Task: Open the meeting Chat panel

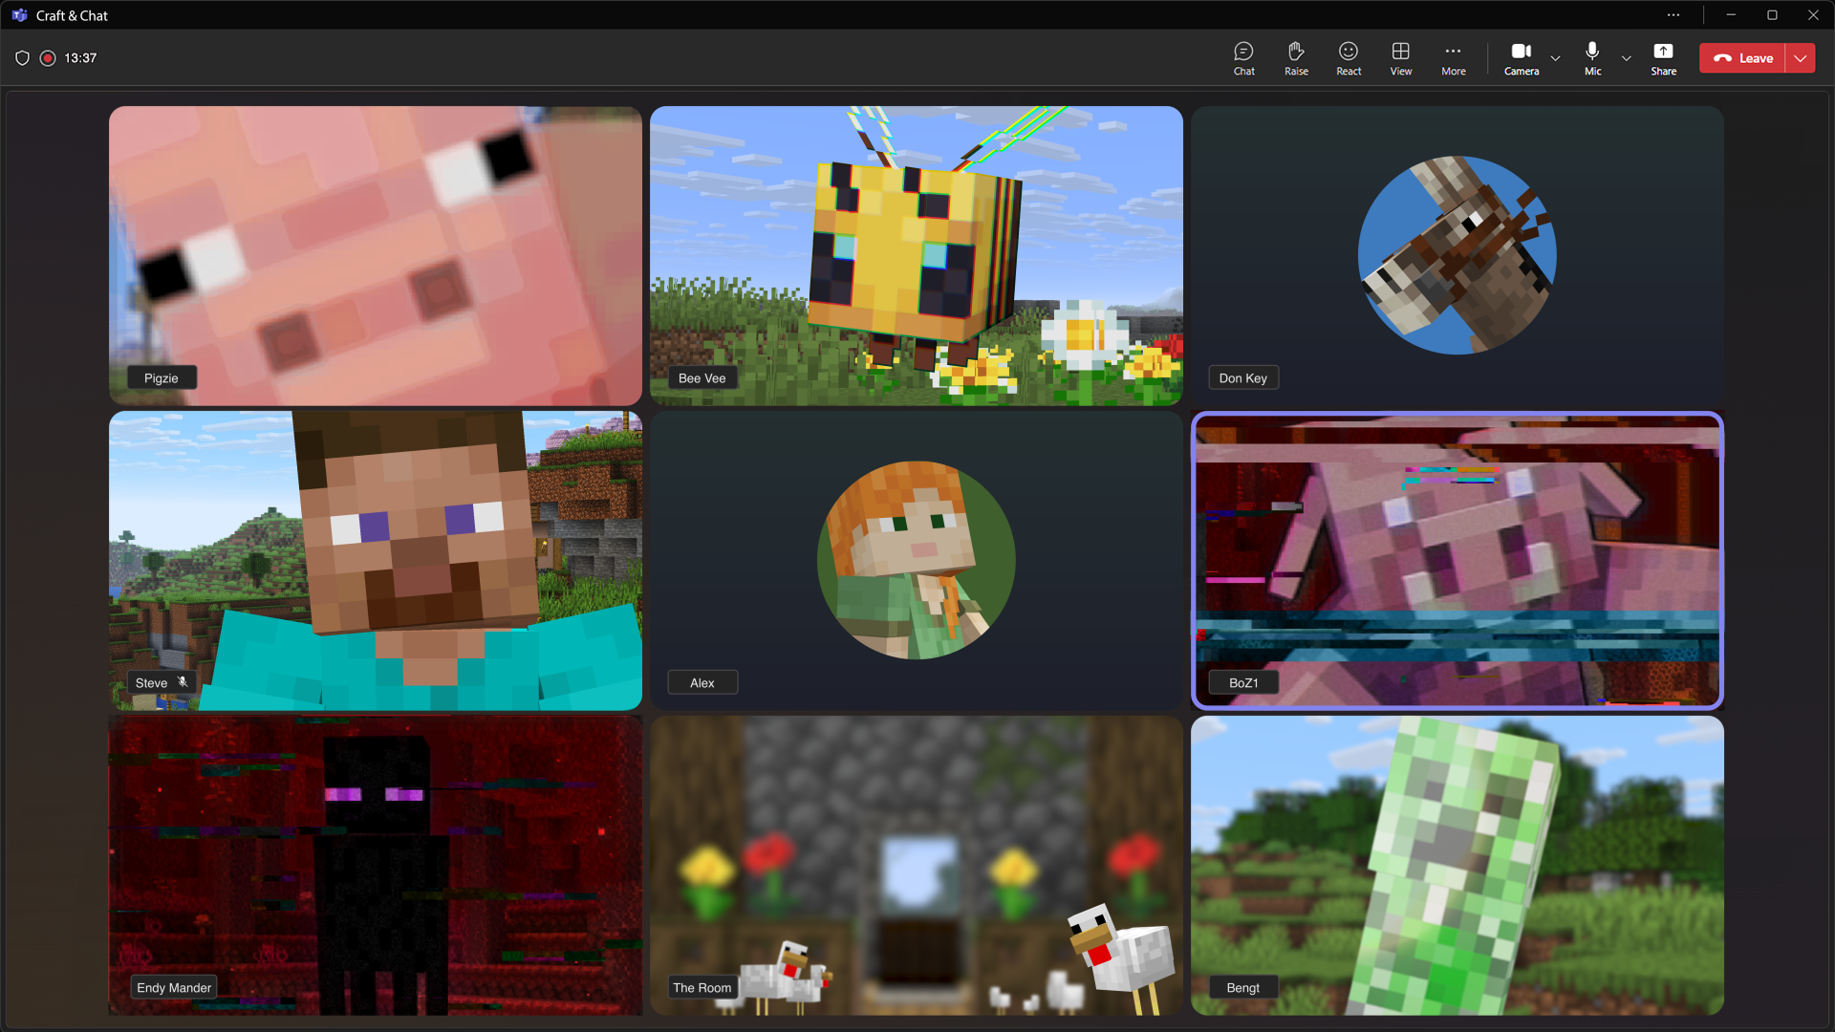Action: coord(1243,58)
